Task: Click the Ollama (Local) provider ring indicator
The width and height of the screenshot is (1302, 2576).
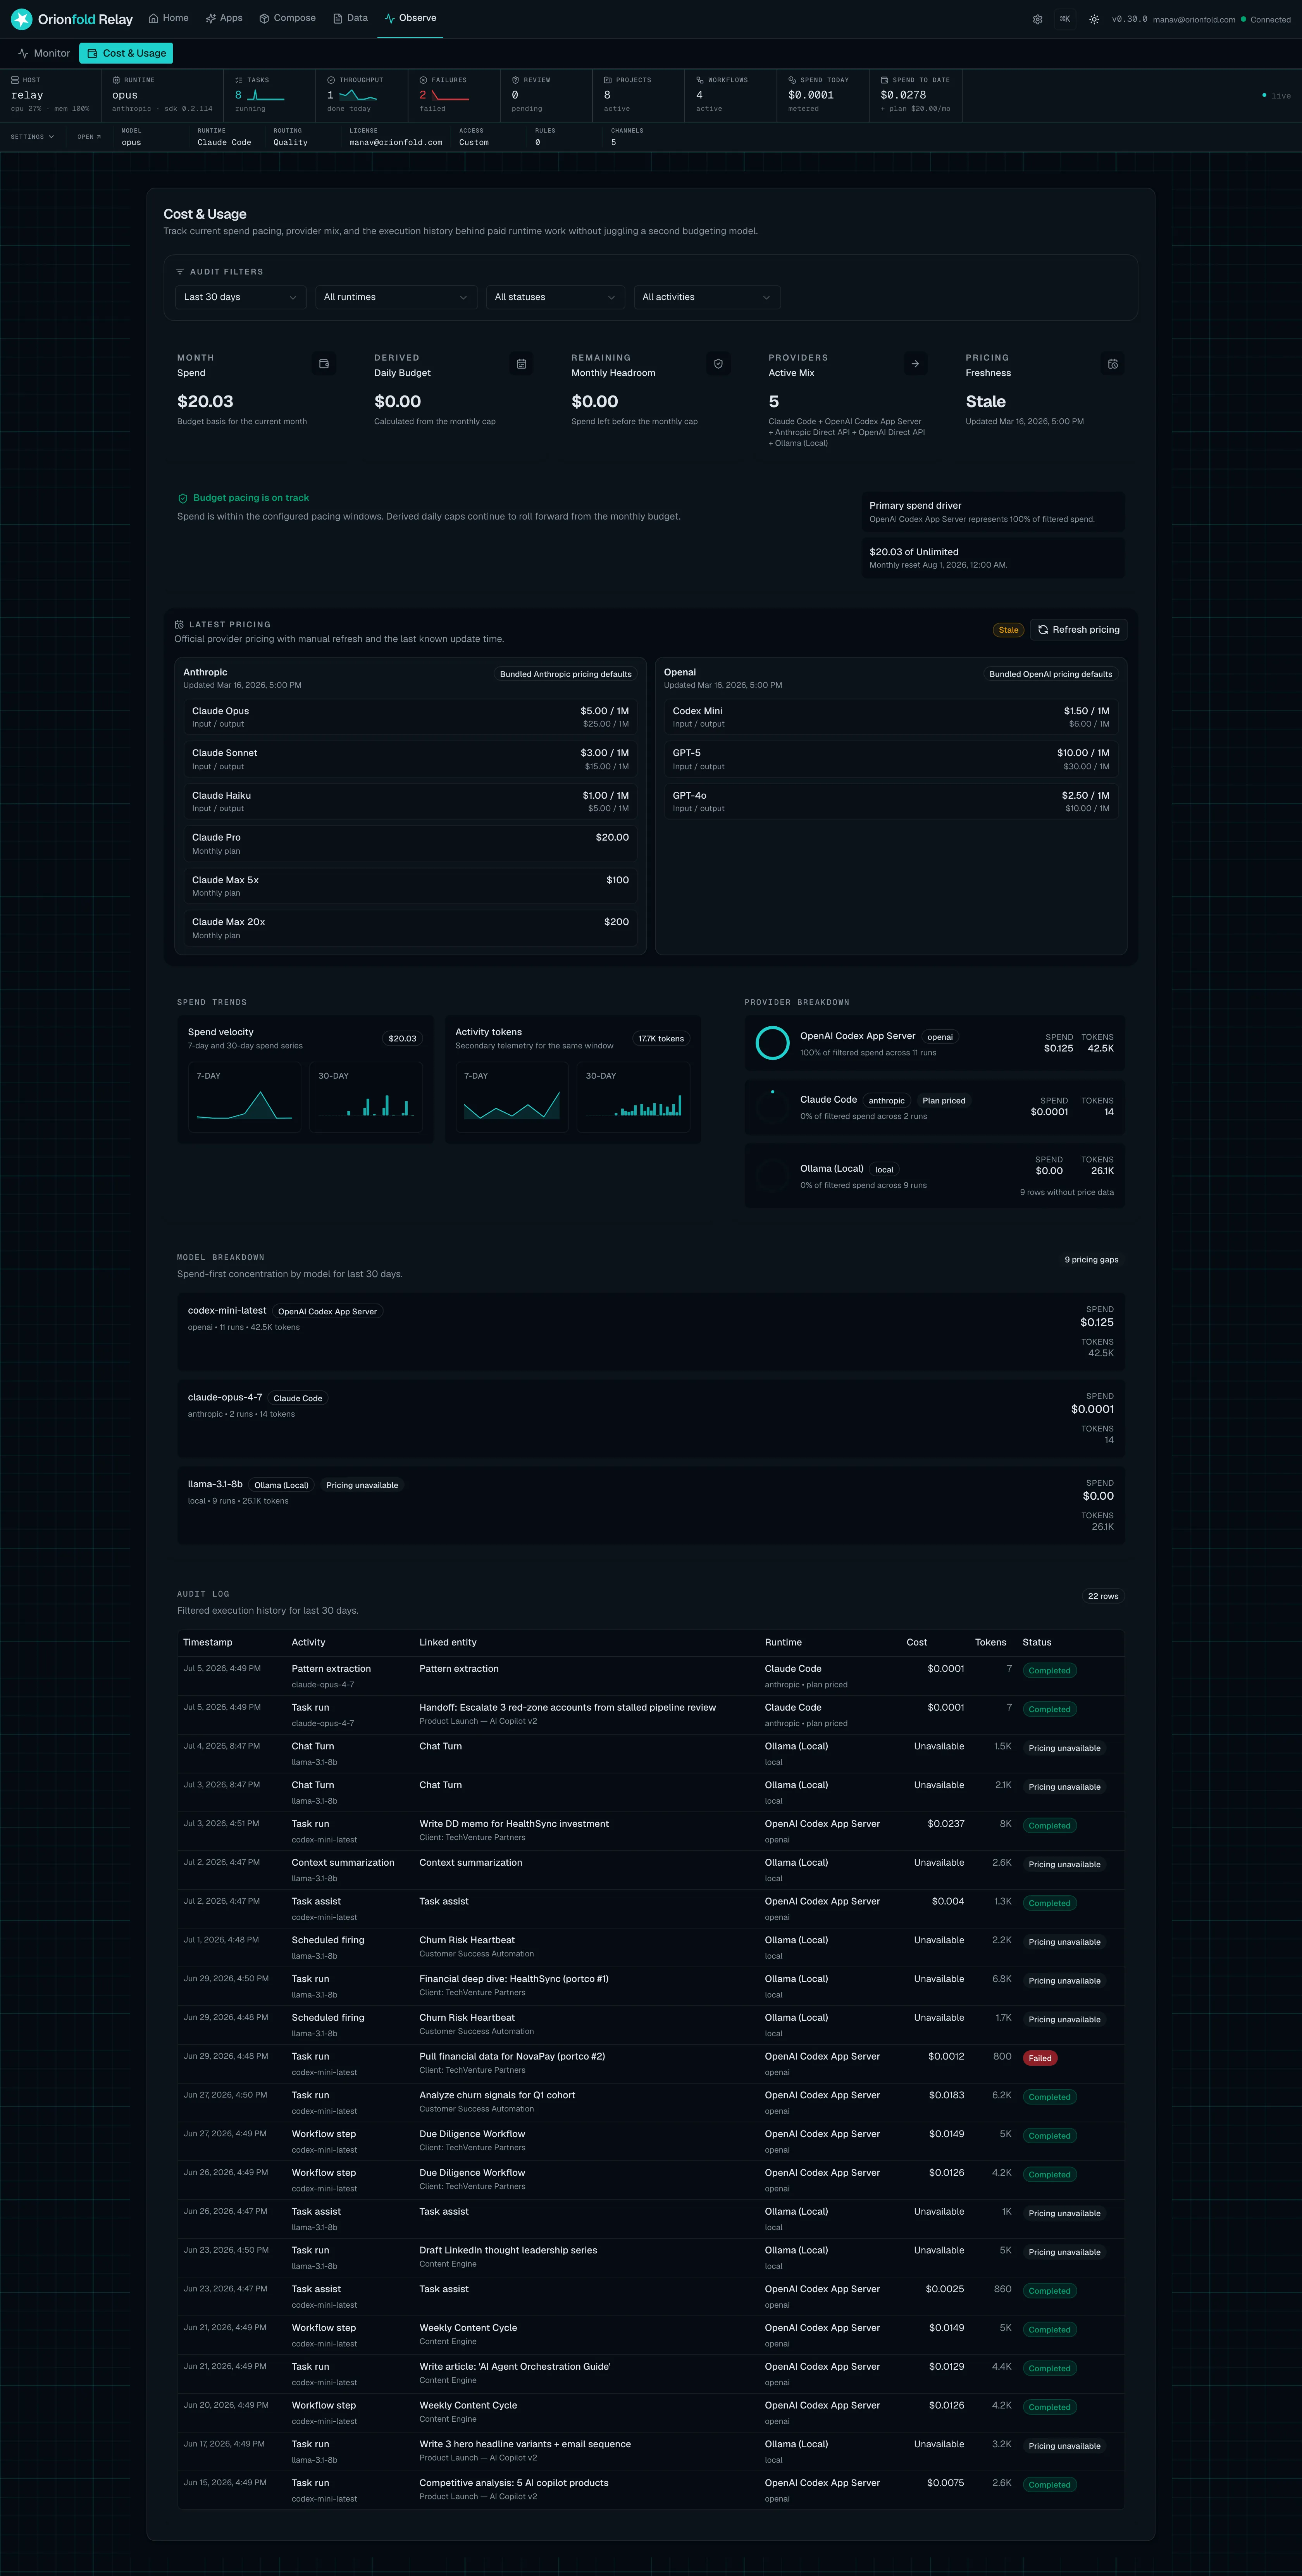Action: 772,1176
